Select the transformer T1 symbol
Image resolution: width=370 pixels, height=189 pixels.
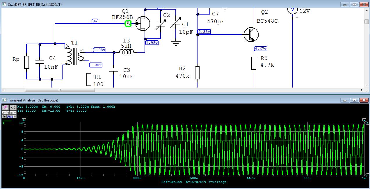(x=74, y=57)
